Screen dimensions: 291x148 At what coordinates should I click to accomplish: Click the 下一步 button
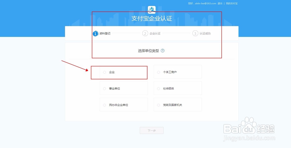tap(152, 130)
